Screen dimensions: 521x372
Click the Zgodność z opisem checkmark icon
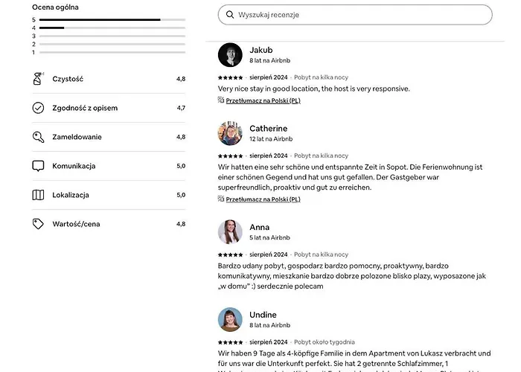click(39, 108)
